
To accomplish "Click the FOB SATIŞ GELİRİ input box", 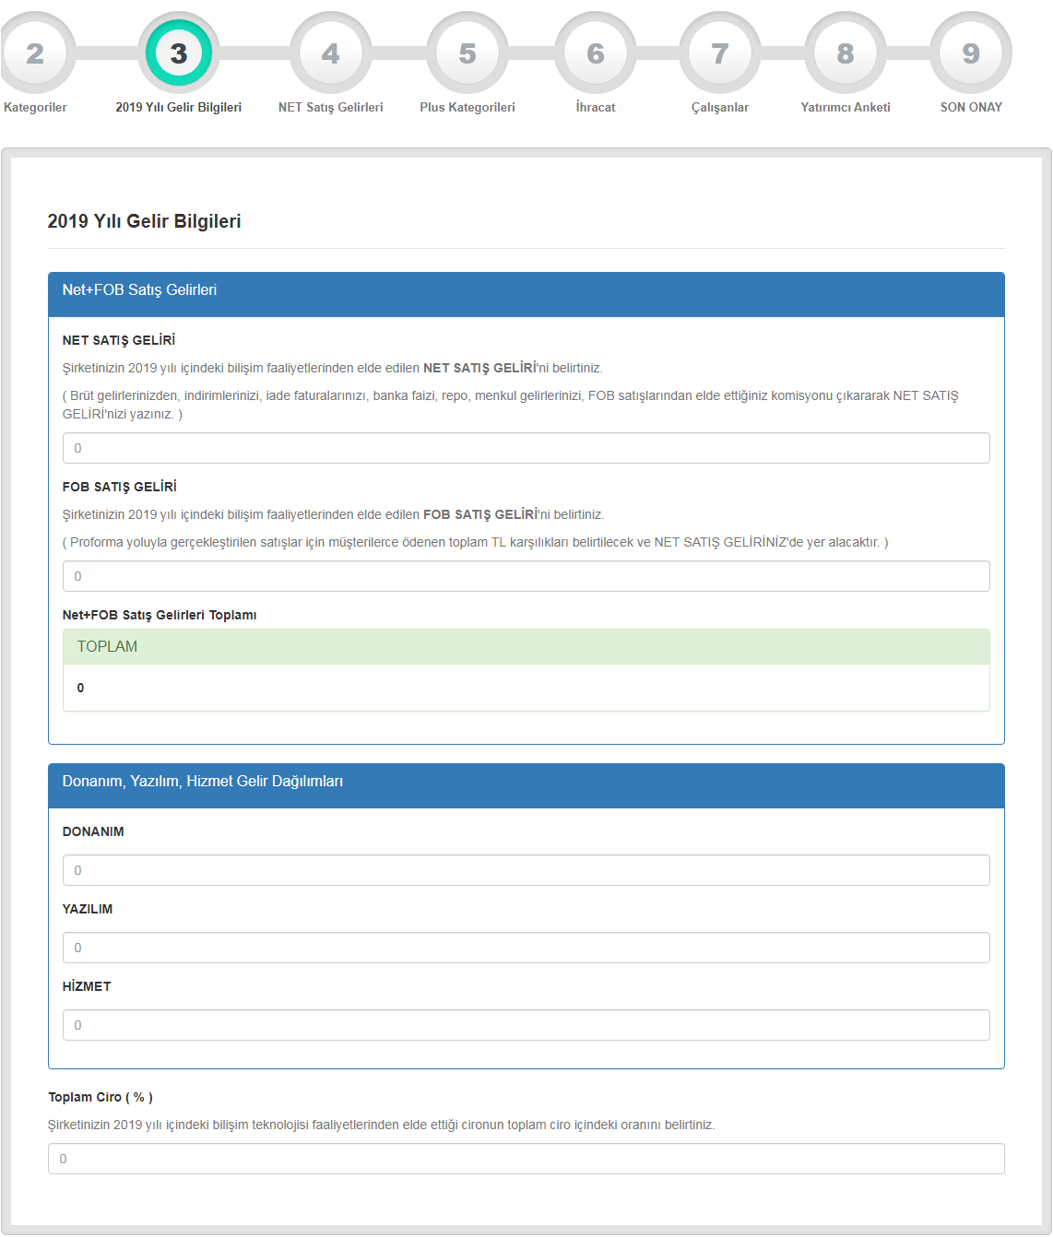I will 526,576.
